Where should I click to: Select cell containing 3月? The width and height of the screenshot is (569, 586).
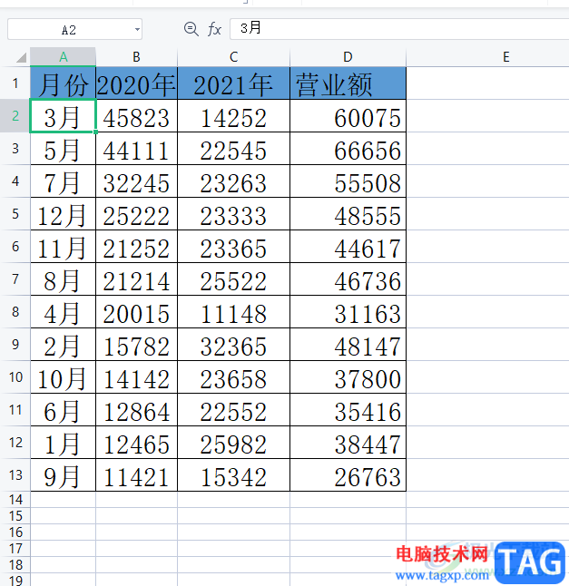[x=64, y=116]
